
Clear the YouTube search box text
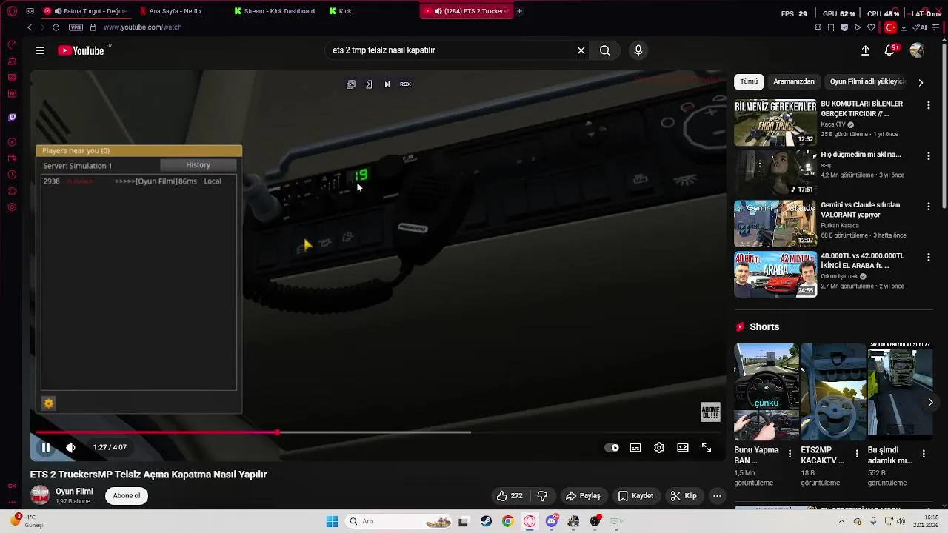point(581,50)
